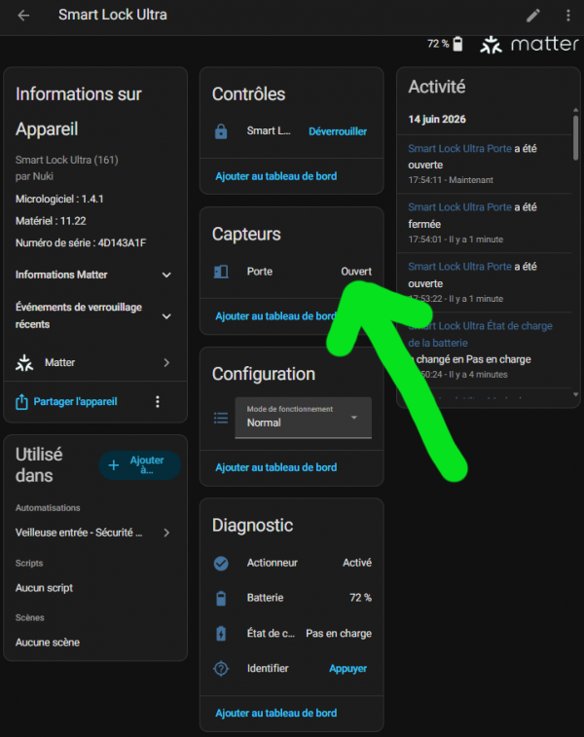The width and height of the screenshot is (584, 737).
Task: Click the scroll-down arrow in Activité panel
Action: point(575,395)
